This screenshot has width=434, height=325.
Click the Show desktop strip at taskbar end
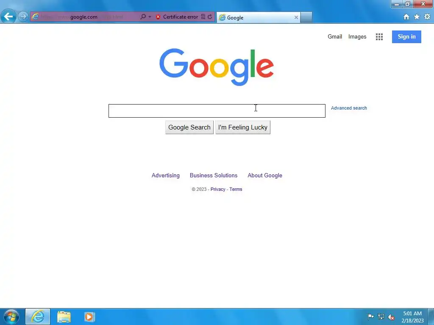[x=431, y=317]
